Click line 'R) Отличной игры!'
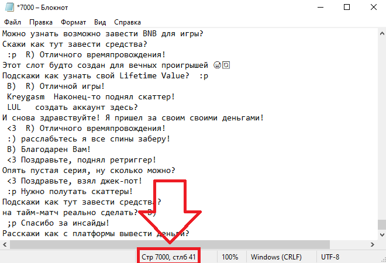The width and height of the screenshot is (386, 263). click(56, 86)
